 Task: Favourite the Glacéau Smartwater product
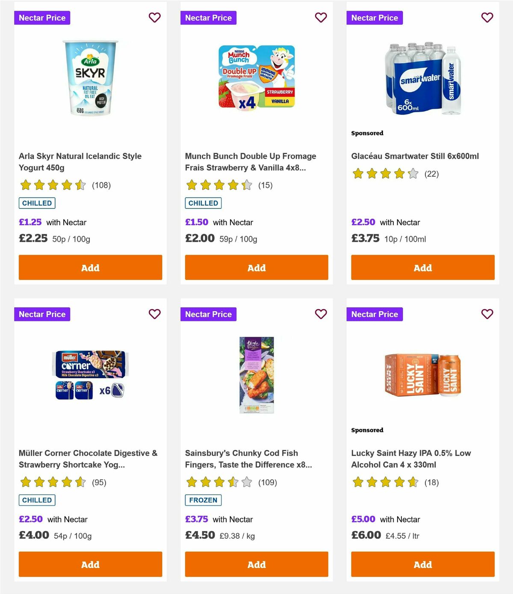(487, 18)
